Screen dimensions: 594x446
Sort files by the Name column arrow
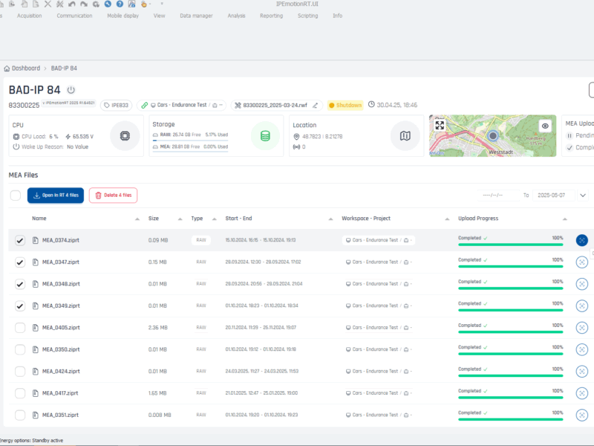pyautogui.click(x=137, y=219)
